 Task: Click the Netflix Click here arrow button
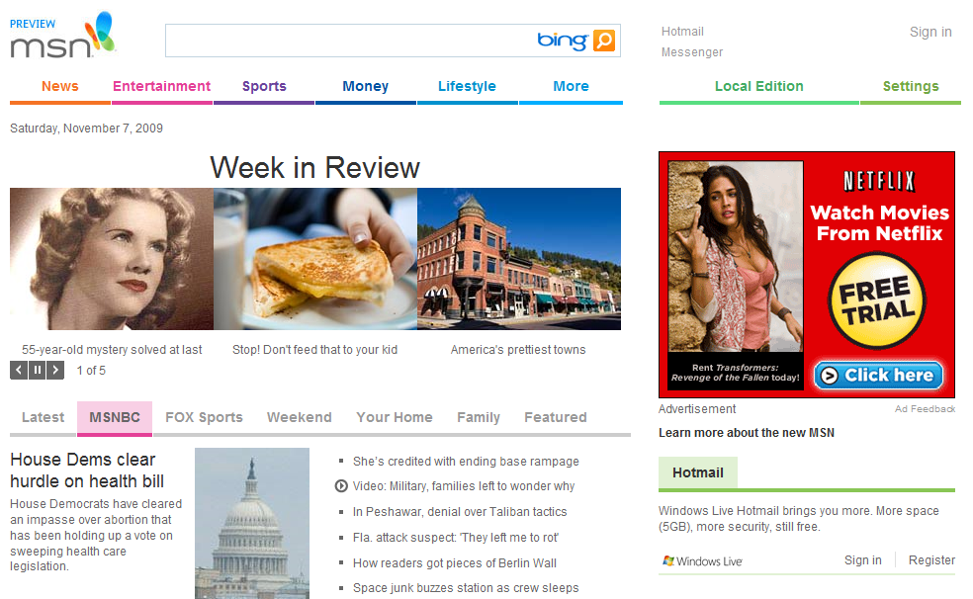pyautogui.click(x=878, y=376)
